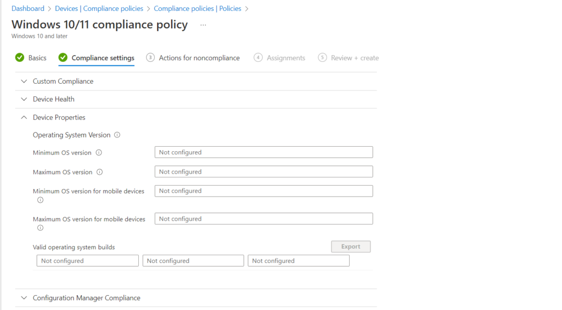Click info icon beside Operating System Version
This screenshot has height=310, width=562.
click(117, 135)
